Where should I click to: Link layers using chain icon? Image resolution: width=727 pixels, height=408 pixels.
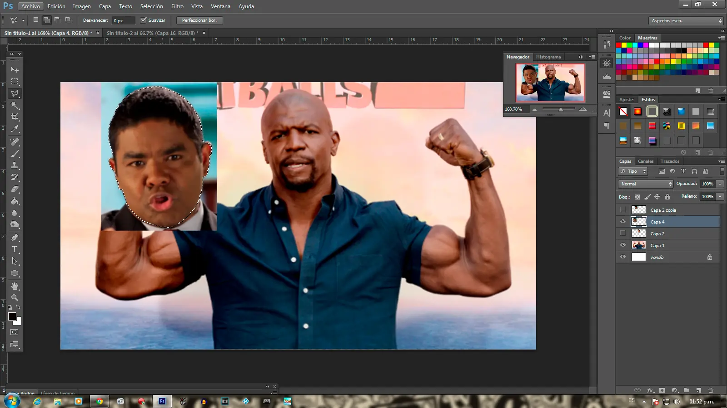coord(637,390)
